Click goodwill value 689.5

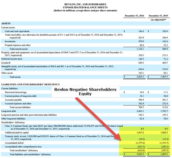[141, 63]
